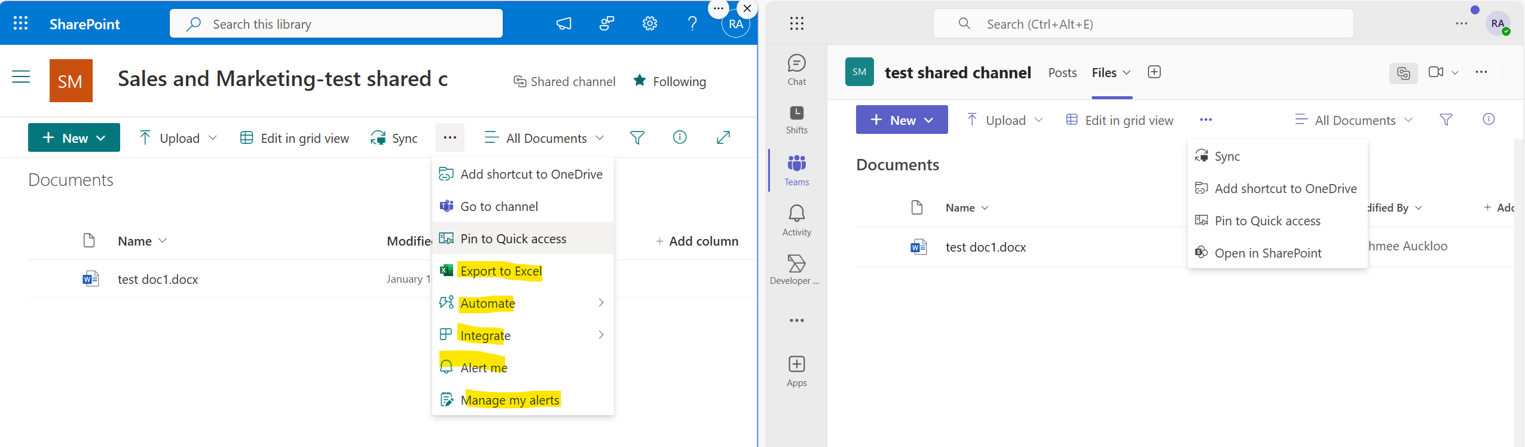Viewport: 1525px width, 447px height.
Task: Open test doc1.docx in Teams Files
Action: [985, 247]
